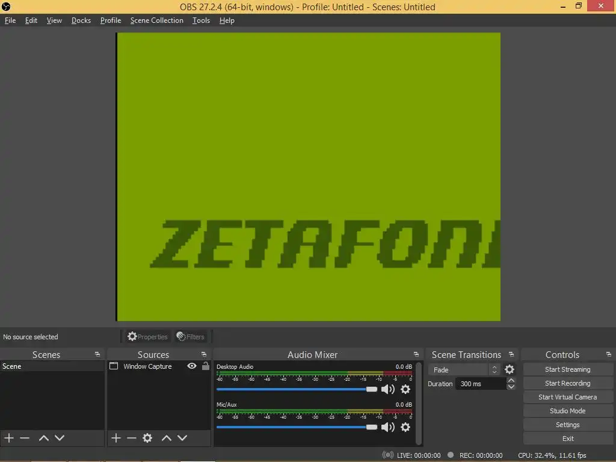Remove selected source with minus icon
The height and width of the screenshot is (462, 616).
coord(132,438)
